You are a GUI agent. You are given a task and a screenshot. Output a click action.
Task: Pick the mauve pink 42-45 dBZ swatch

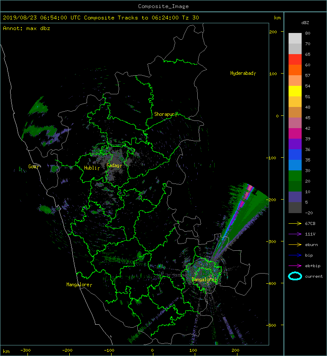(x=295, y=123)
